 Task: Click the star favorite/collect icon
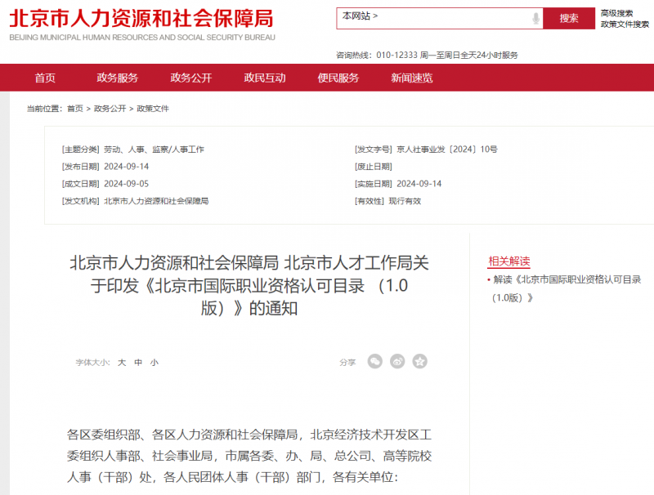coord(419,361)
